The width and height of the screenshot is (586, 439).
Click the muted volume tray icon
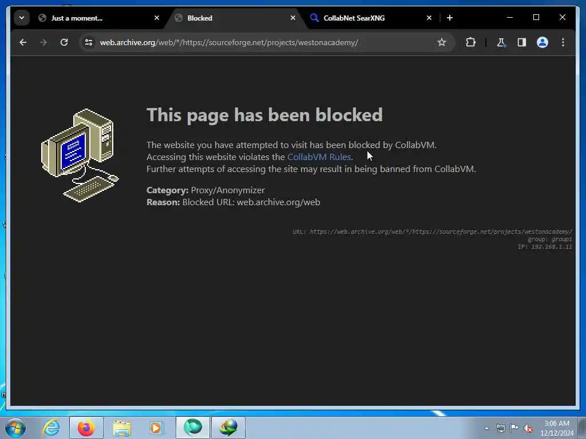(x=528, y=429)
